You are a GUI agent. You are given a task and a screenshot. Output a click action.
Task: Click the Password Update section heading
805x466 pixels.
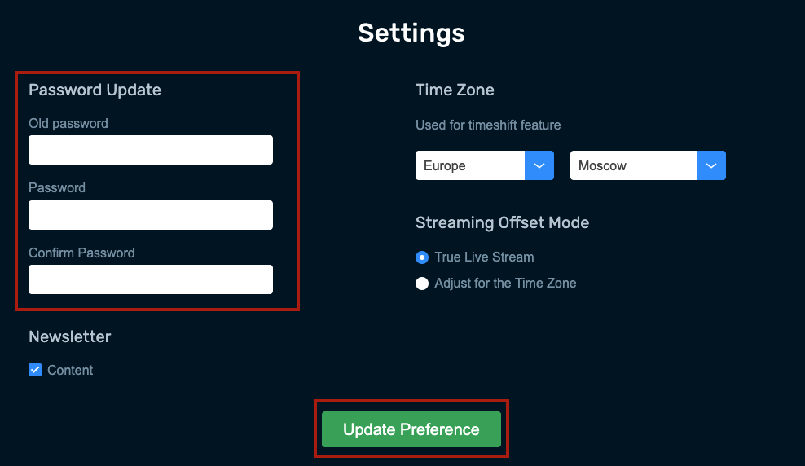[95, 90]
